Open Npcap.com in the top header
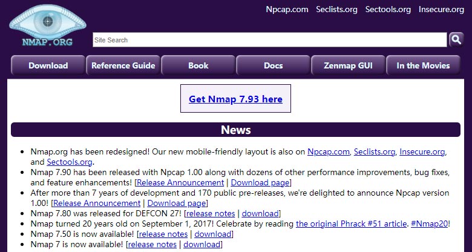472x252 pixels. [287, 9]
